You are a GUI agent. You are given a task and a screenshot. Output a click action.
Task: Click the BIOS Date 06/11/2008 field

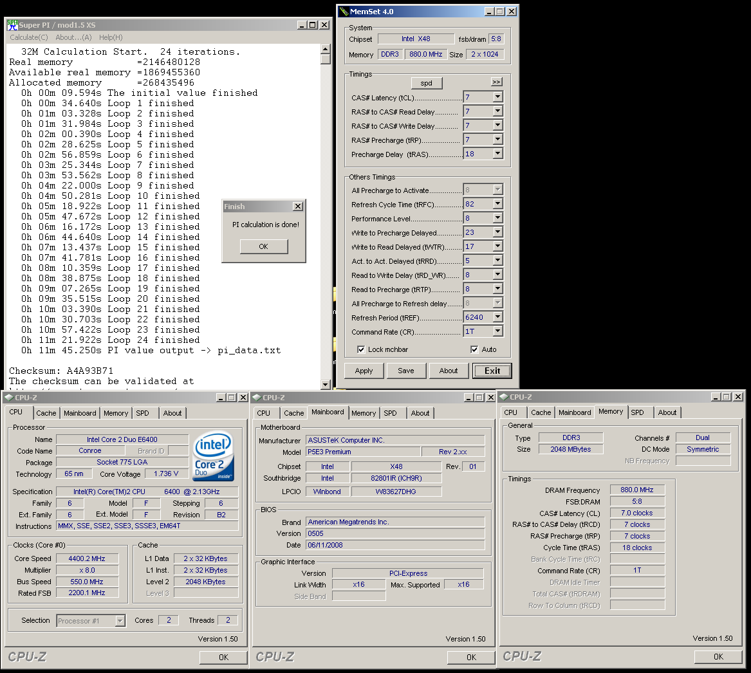pos(395,545)
